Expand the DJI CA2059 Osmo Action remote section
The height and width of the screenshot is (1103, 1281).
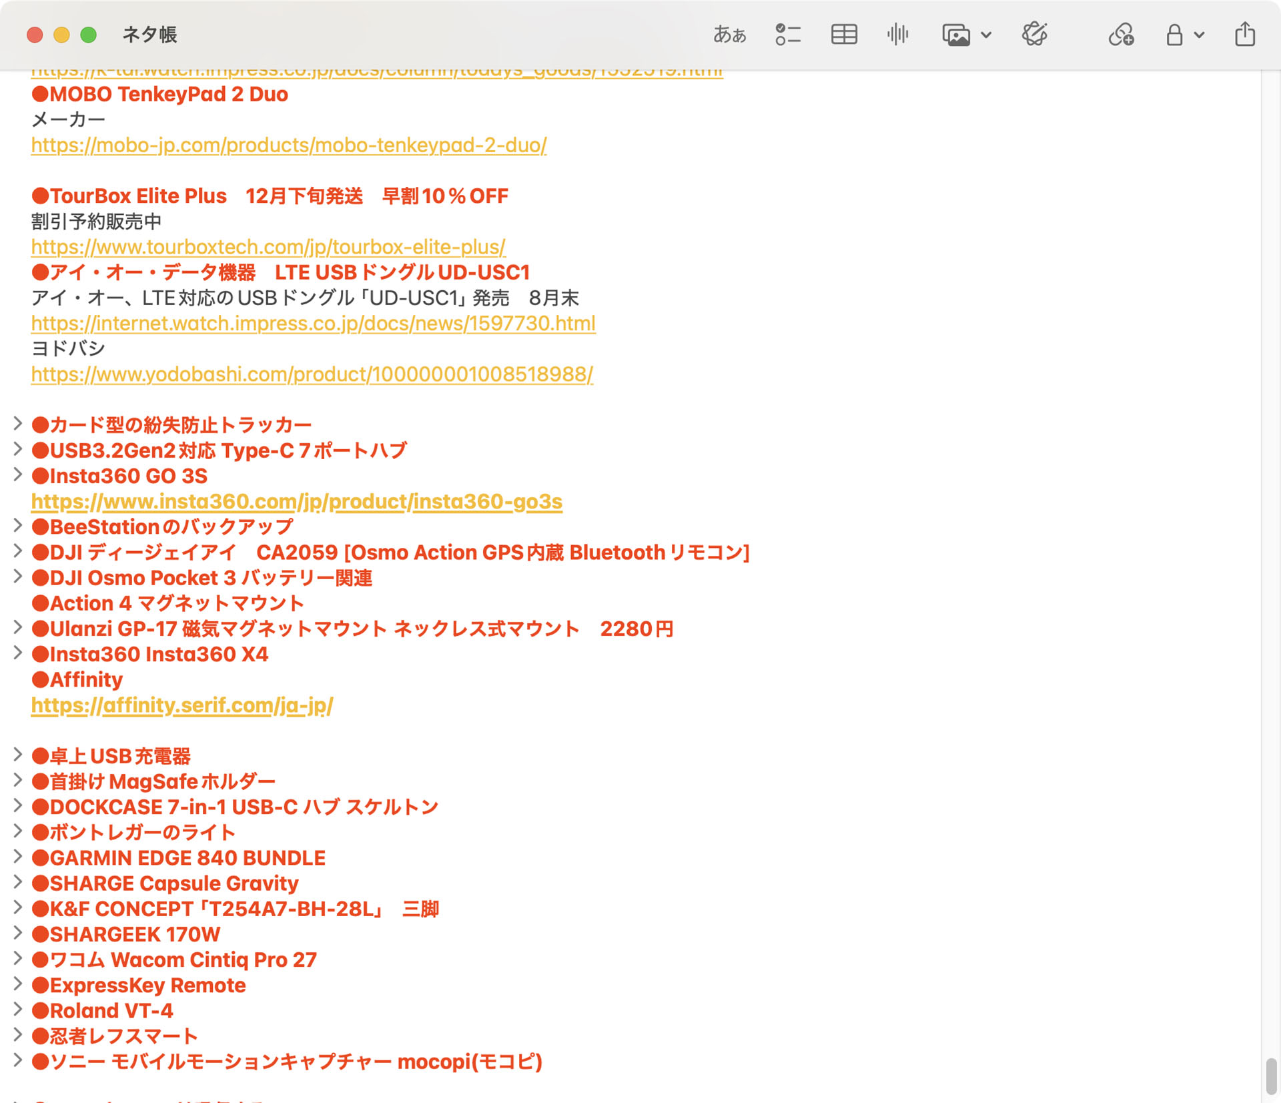(18, 550)
